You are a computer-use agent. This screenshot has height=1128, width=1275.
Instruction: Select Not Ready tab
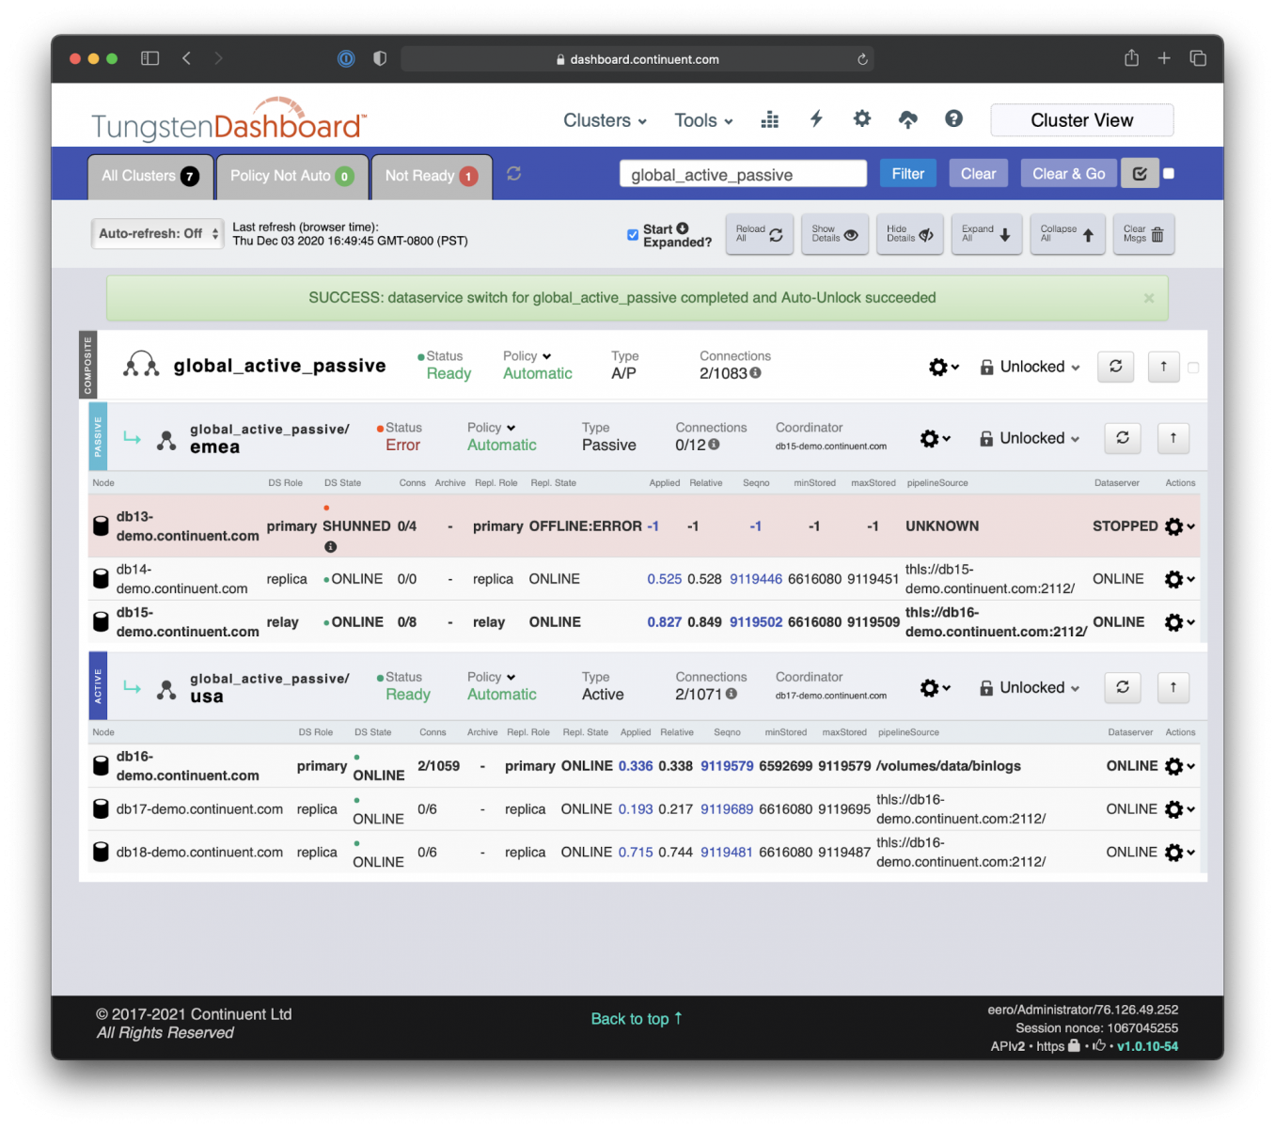coord(432,176)
